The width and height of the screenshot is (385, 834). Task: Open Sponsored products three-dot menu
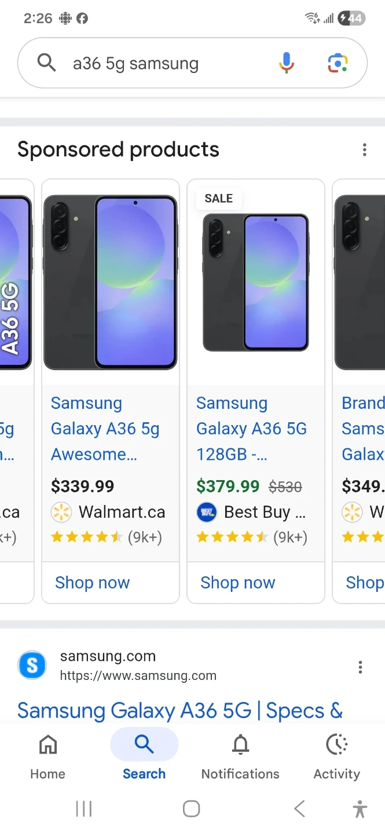click(364, 150)
